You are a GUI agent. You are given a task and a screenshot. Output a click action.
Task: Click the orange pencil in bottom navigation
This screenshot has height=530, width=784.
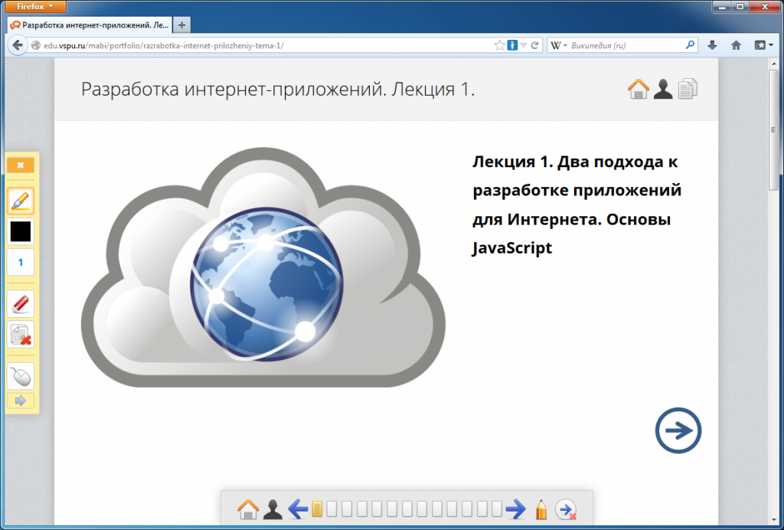pyautogui.click(x=541, y=509)
